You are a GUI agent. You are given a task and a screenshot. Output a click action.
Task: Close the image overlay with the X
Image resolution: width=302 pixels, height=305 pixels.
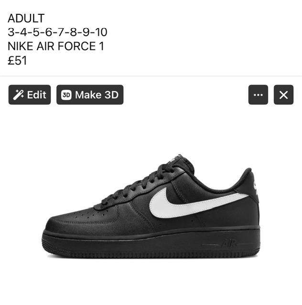point(283,95)
